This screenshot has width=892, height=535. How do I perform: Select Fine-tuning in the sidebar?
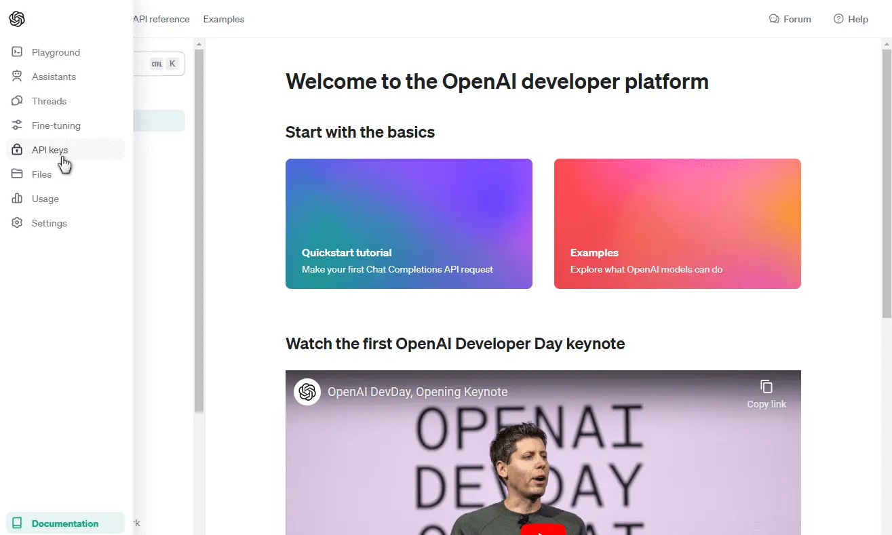tap(65, 125)
